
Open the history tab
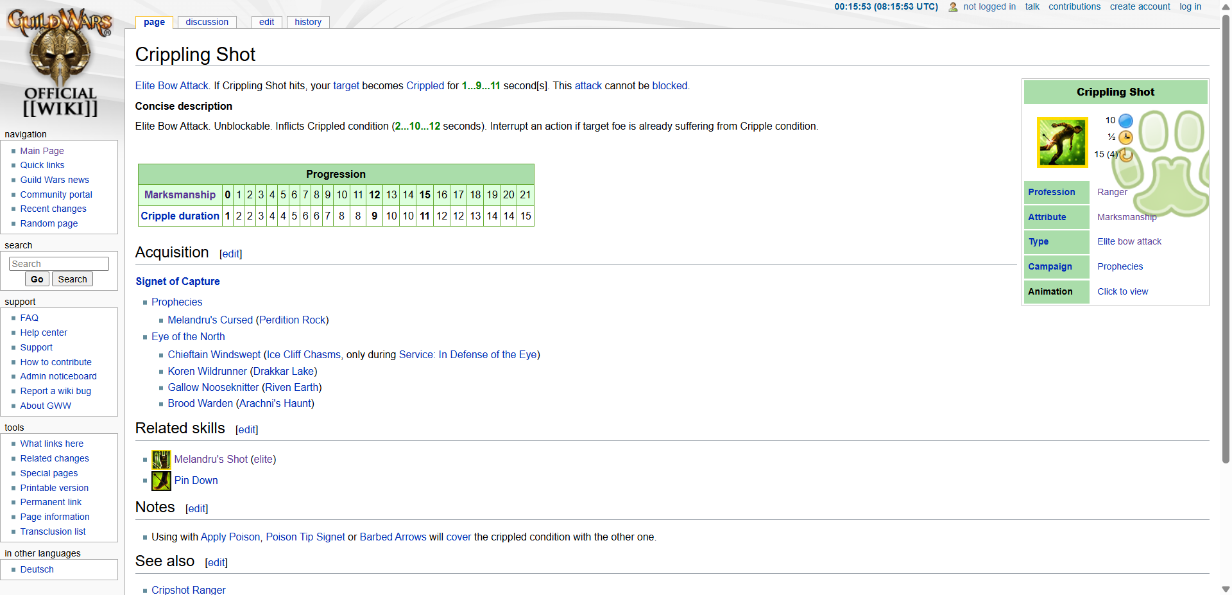click(x=308, y=22)
